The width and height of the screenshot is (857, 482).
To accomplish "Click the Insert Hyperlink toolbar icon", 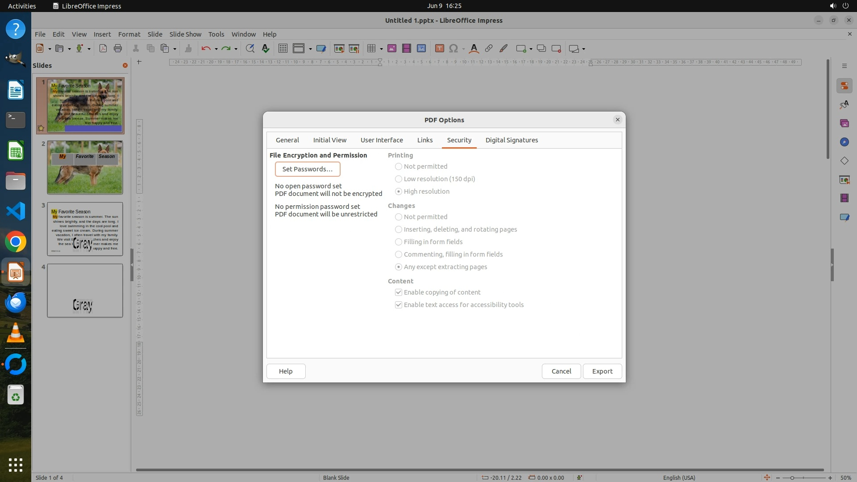I will (489, 49).
